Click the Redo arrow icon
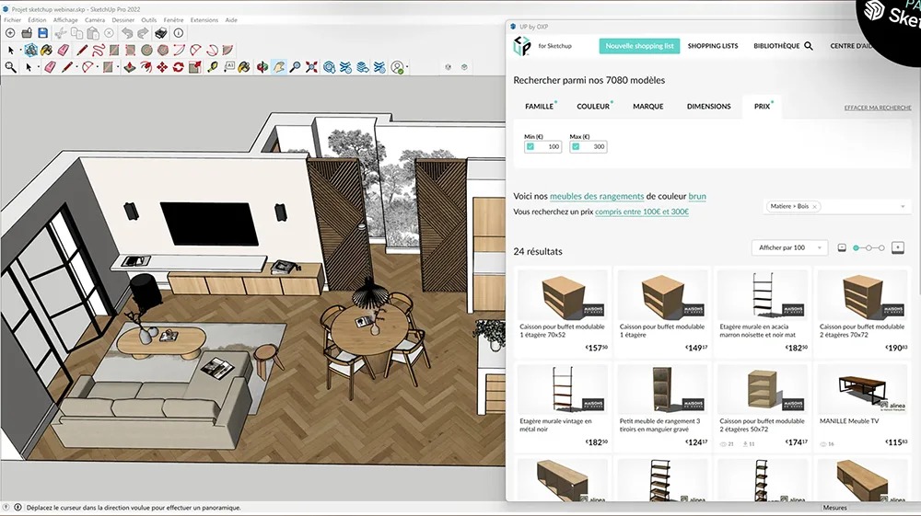 pos(143,33)
